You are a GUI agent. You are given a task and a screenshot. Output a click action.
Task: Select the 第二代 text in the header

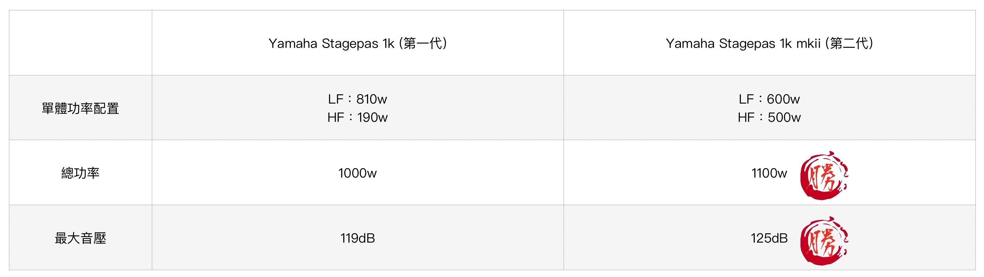click(849, 43)
